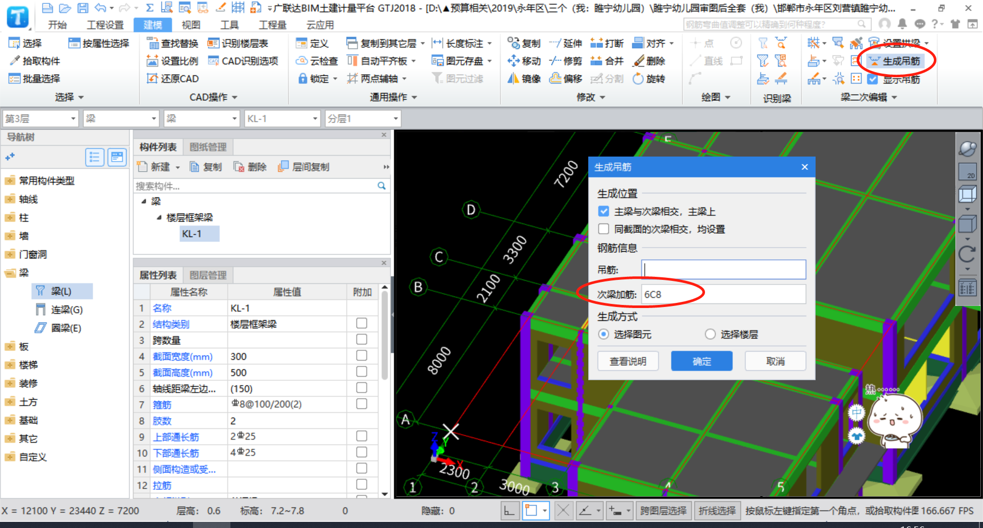Check 同截面的次梁相交，均设置 checkbox

tap(604, 229)
